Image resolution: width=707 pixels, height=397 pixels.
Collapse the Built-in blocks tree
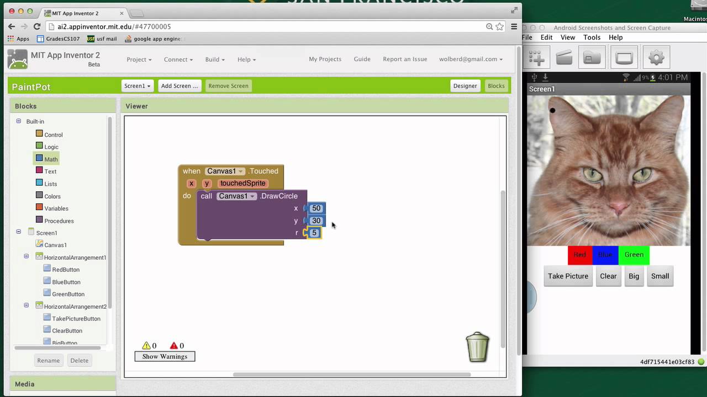click(18, 121)
